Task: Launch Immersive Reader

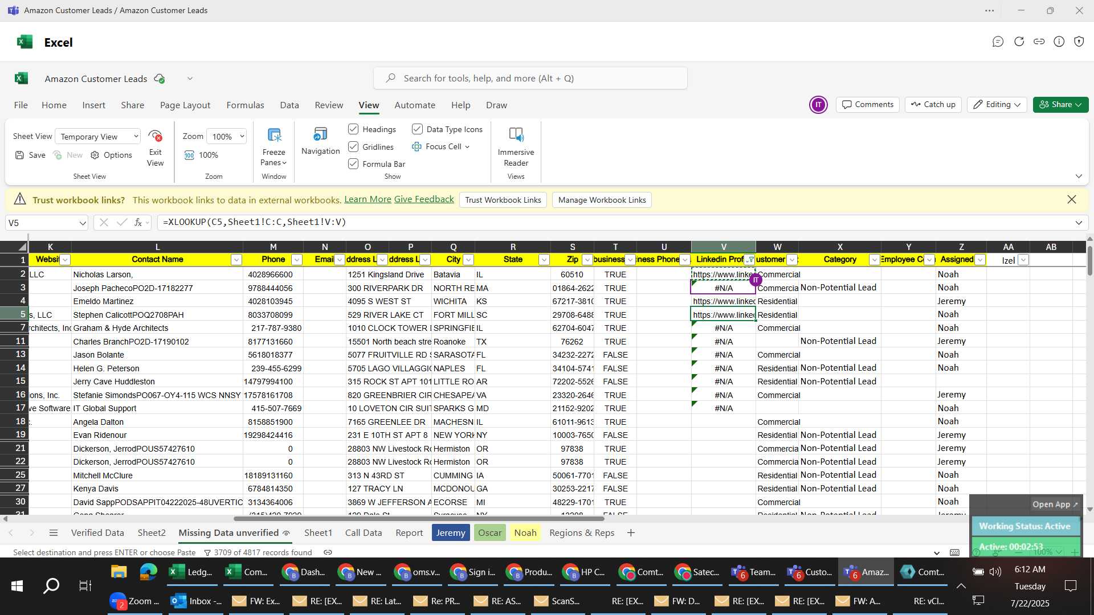Action: tap(516, 135)
